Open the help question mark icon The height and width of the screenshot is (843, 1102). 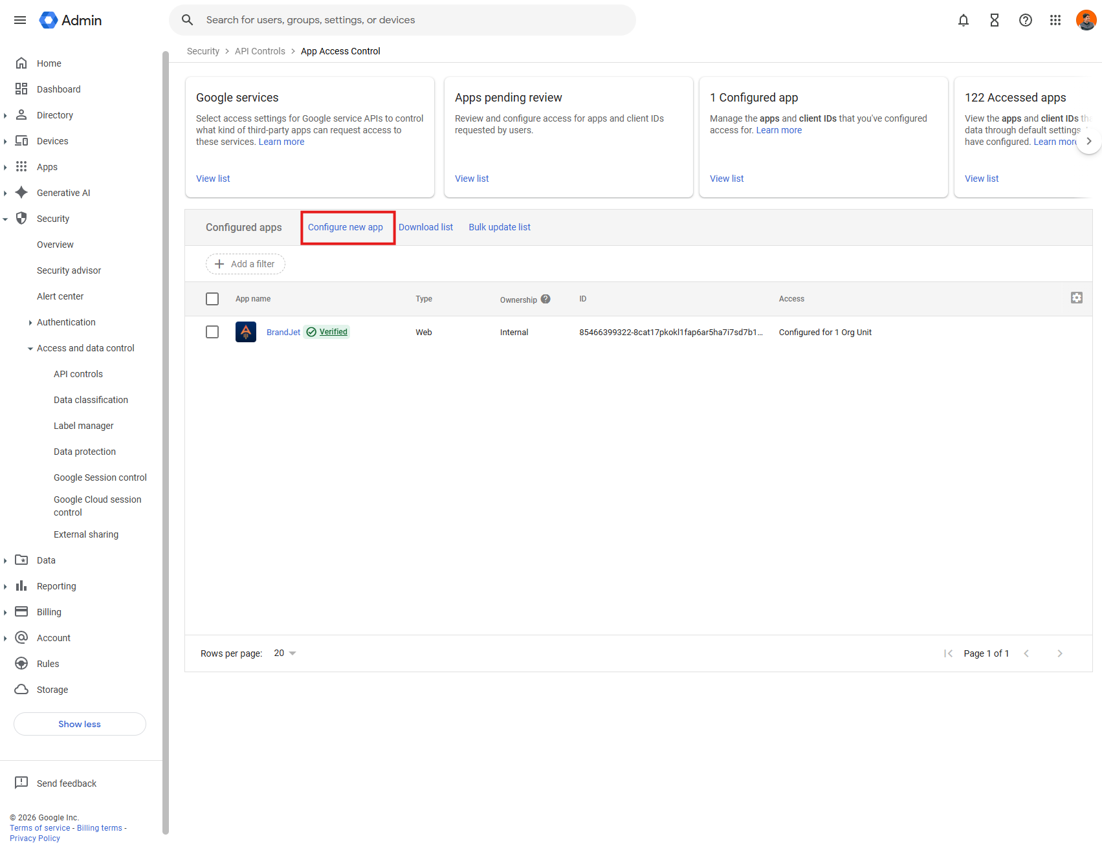tap(1026, 20)
